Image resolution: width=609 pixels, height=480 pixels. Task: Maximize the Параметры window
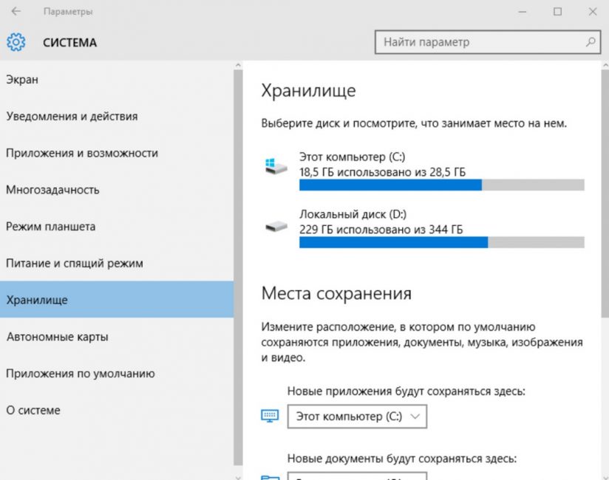pyautogui.click(x=557, y=12)
